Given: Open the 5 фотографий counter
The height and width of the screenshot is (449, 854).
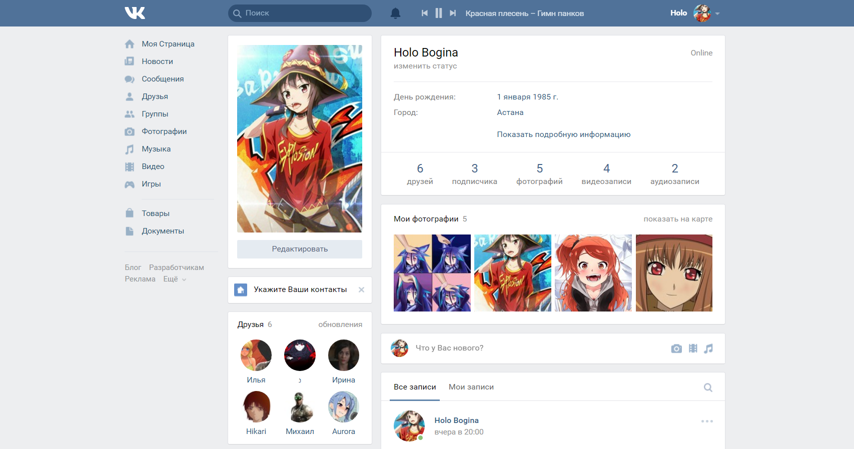Looking at the screenshot, I should [539, 173].
